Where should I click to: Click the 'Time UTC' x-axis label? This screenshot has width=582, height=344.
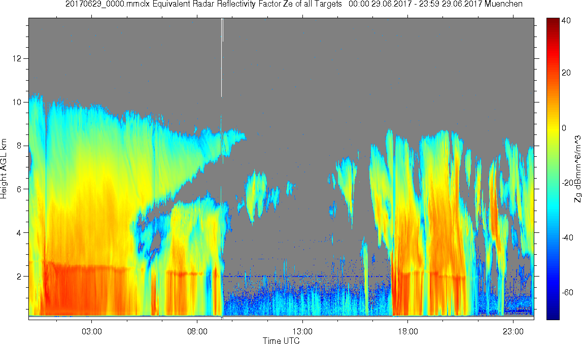click(281, 340)
